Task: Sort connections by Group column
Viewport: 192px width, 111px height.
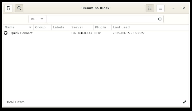Action: tap(42, 27)
